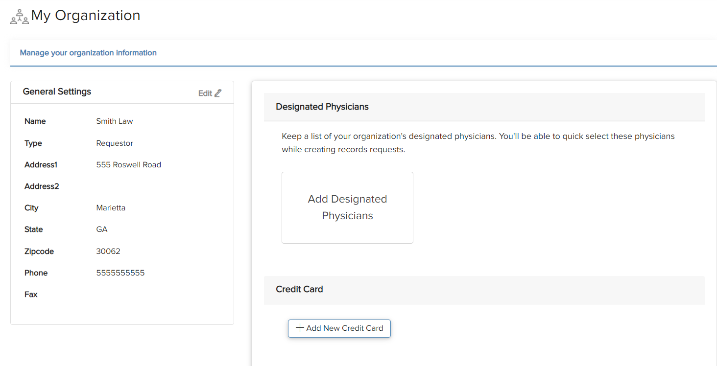Click the 555 Roswell Road address value
The height and width of the screenshot is (366, 717).
point(128,165)
